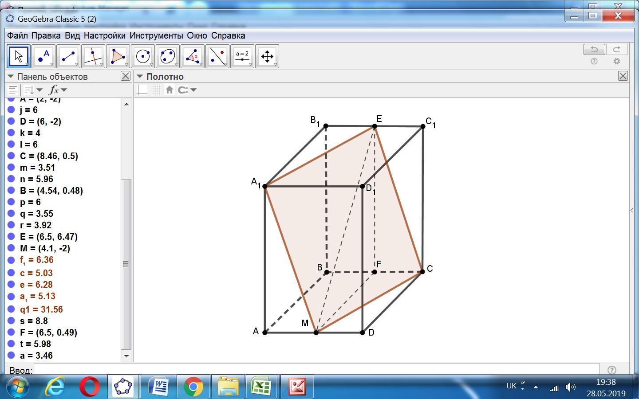Select the Move arrow tool
The image size is (639, 399).
point(18,56)
